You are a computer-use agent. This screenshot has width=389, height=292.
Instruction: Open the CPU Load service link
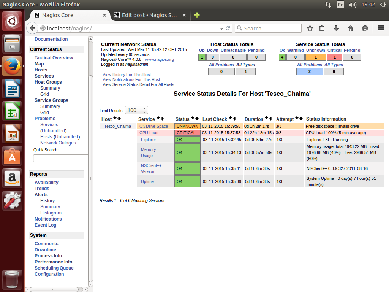[x=149, y=133]
